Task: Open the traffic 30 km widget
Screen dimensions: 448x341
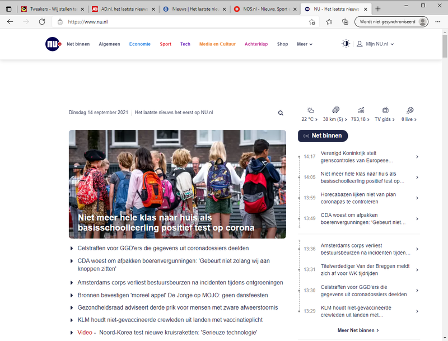Action: (335, 115)
